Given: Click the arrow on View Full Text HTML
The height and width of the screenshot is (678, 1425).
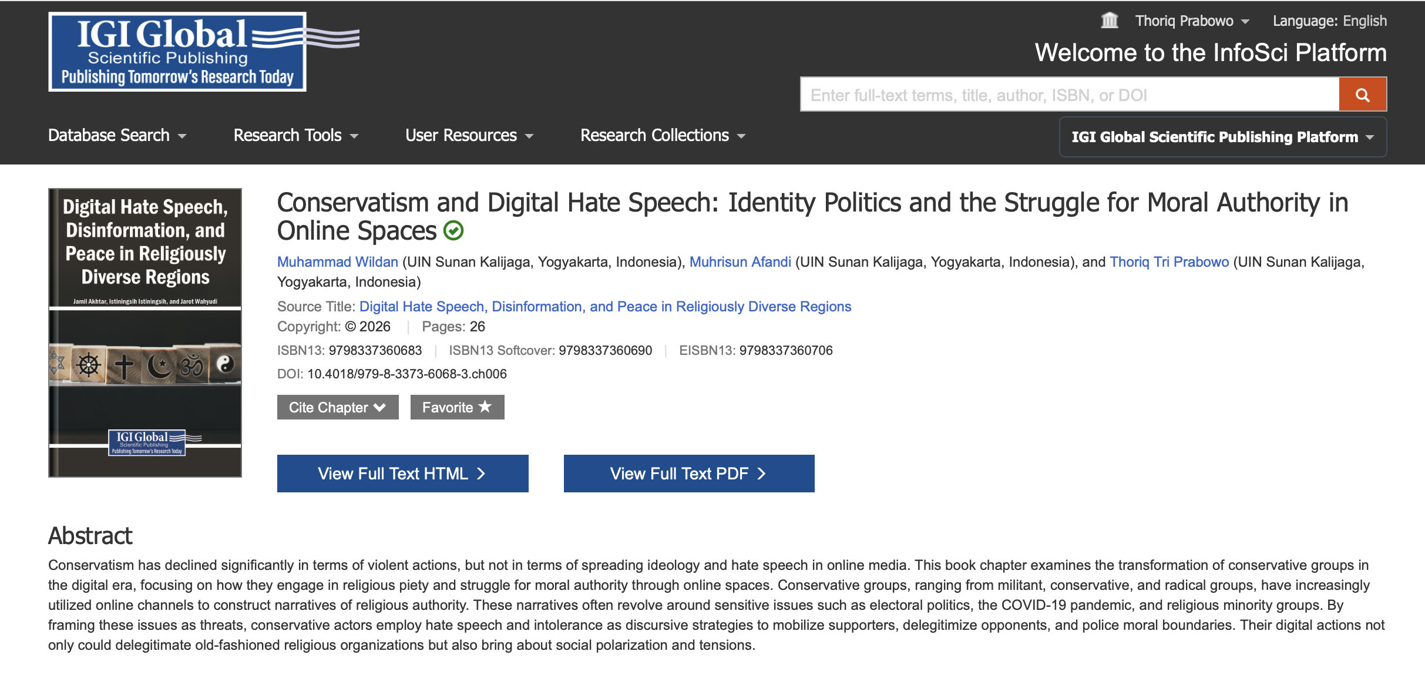Looking at the screenshot, I should [x=481, y=474].
